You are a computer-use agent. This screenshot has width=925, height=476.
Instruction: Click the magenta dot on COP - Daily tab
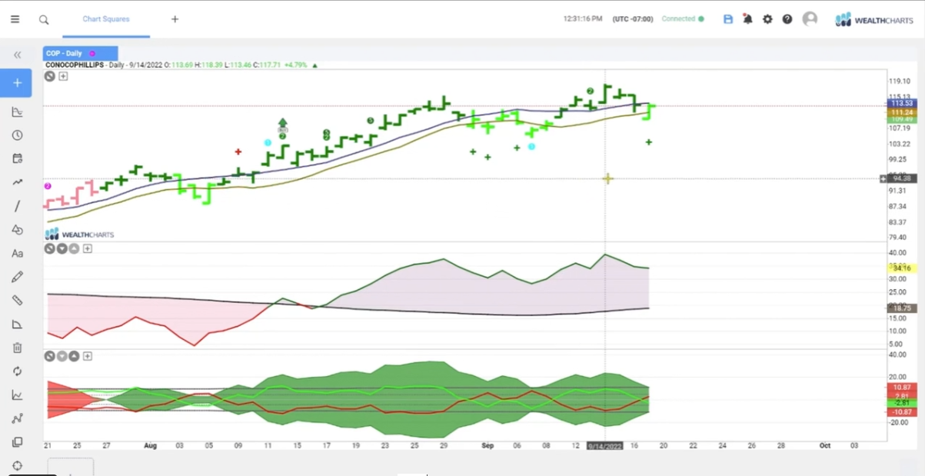pyautogui.click(x=92, y=53)
